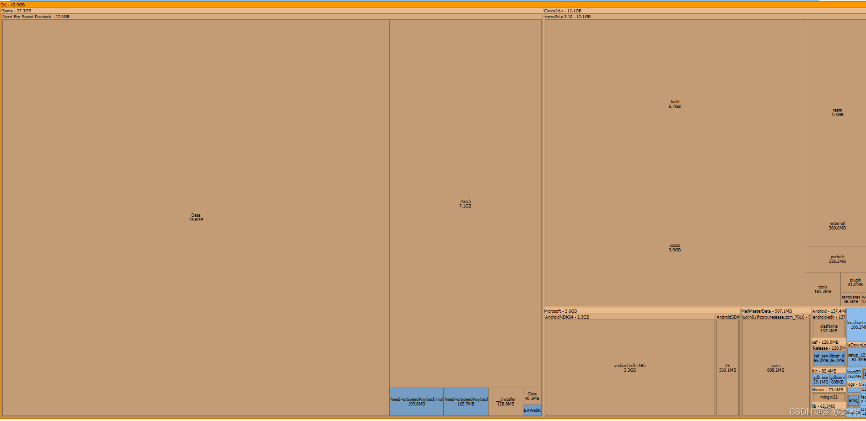Click the gdb.exe 29.1MB file block
The width and height of the screenshot is (866, 421).
[821, 380]
